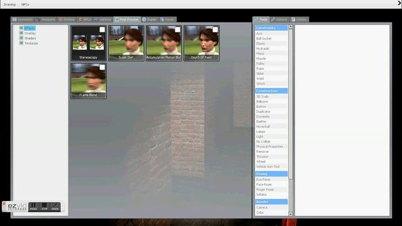This screenshot has width=402, height=226.
Task: Pause the ezvid recording
Action: click(33, 207)
